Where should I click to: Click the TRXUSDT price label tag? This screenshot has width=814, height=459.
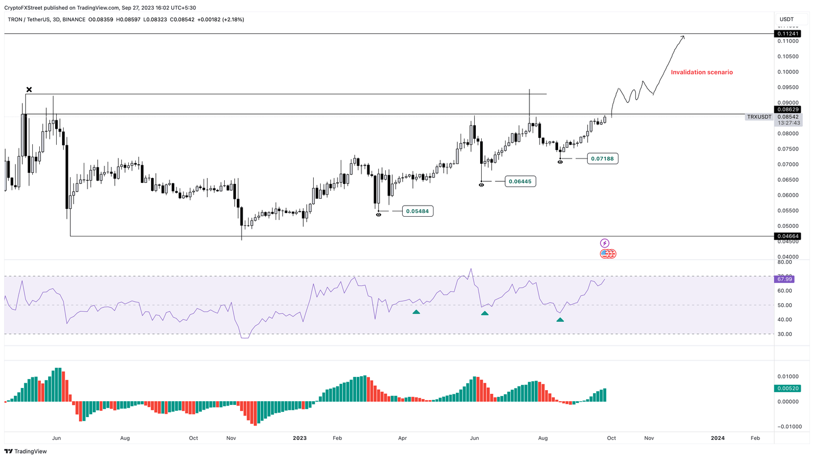coord(759,117)
